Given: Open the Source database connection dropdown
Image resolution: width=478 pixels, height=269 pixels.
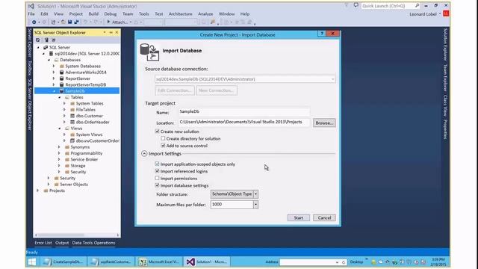Looking at the screenshot, I should click(332, 79).
